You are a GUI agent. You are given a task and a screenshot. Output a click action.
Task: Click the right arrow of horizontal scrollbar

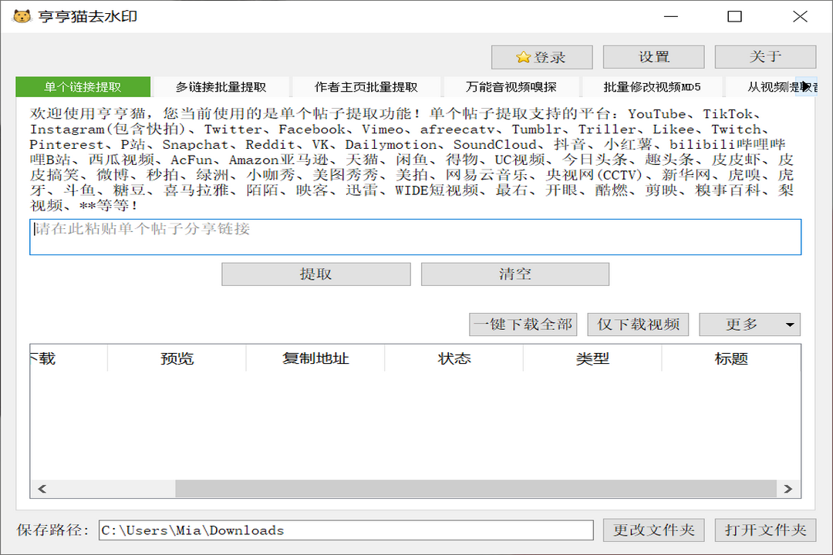[x=787, y=489]
